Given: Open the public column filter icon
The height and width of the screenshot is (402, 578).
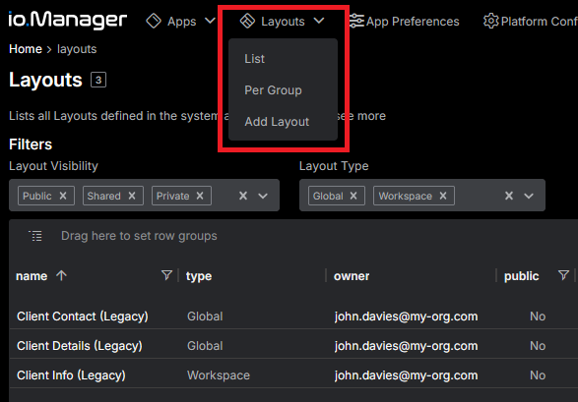Looking at the screenshot, I should click(563, 275).
